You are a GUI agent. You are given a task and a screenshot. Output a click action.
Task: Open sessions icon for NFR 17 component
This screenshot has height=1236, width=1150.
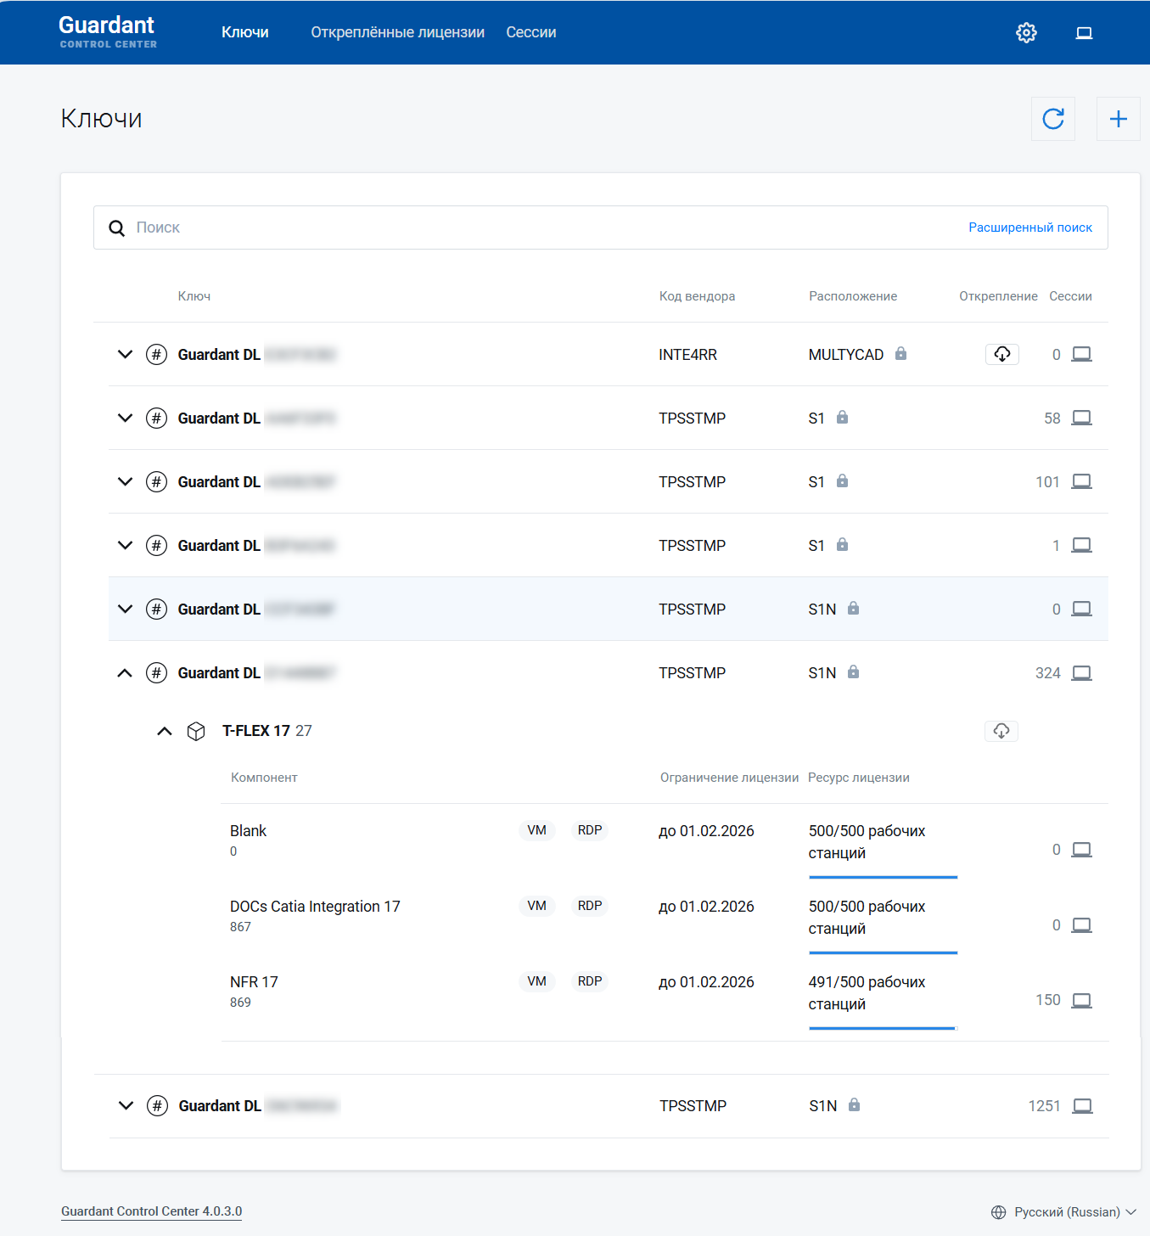tap(1081, 1001)
